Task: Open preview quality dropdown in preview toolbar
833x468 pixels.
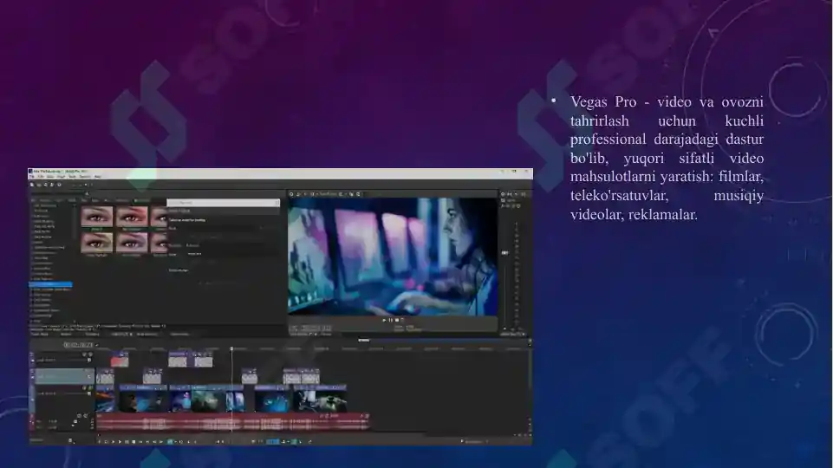Action: click(328, 194)
